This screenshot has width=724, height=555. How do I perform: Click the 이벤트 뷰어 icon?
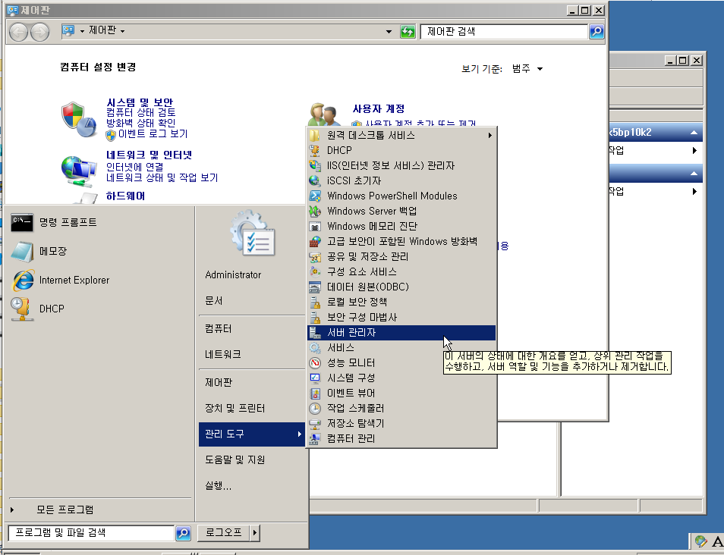click(315, 394)
